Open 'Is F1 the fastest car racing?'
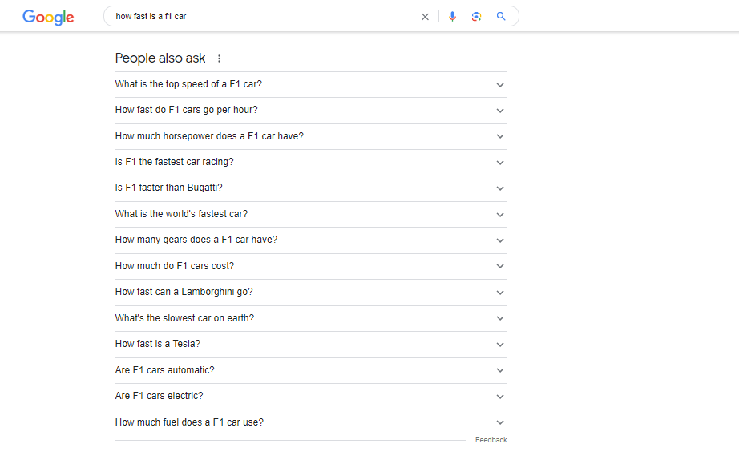Viewport: 739px width, 468px height. click(x=175, y=162)
